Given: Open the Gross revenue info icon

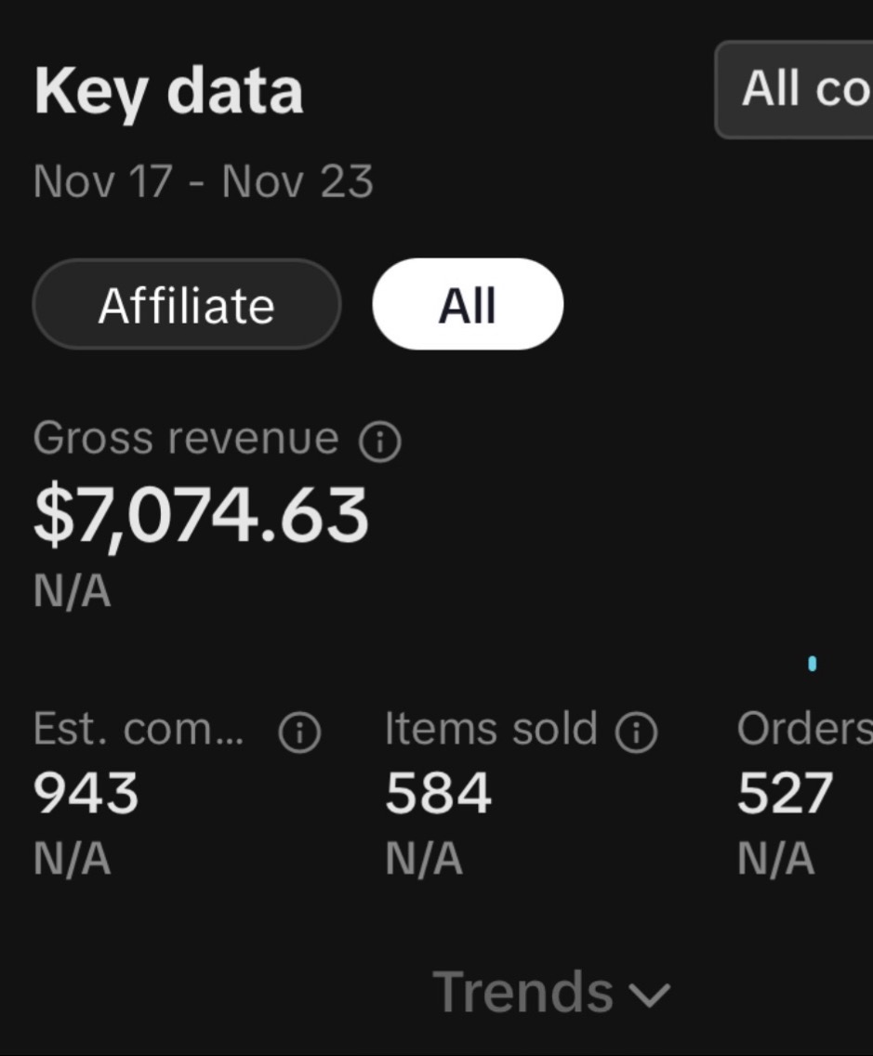Looking at the screenshot, I should (x=380, y=442).
